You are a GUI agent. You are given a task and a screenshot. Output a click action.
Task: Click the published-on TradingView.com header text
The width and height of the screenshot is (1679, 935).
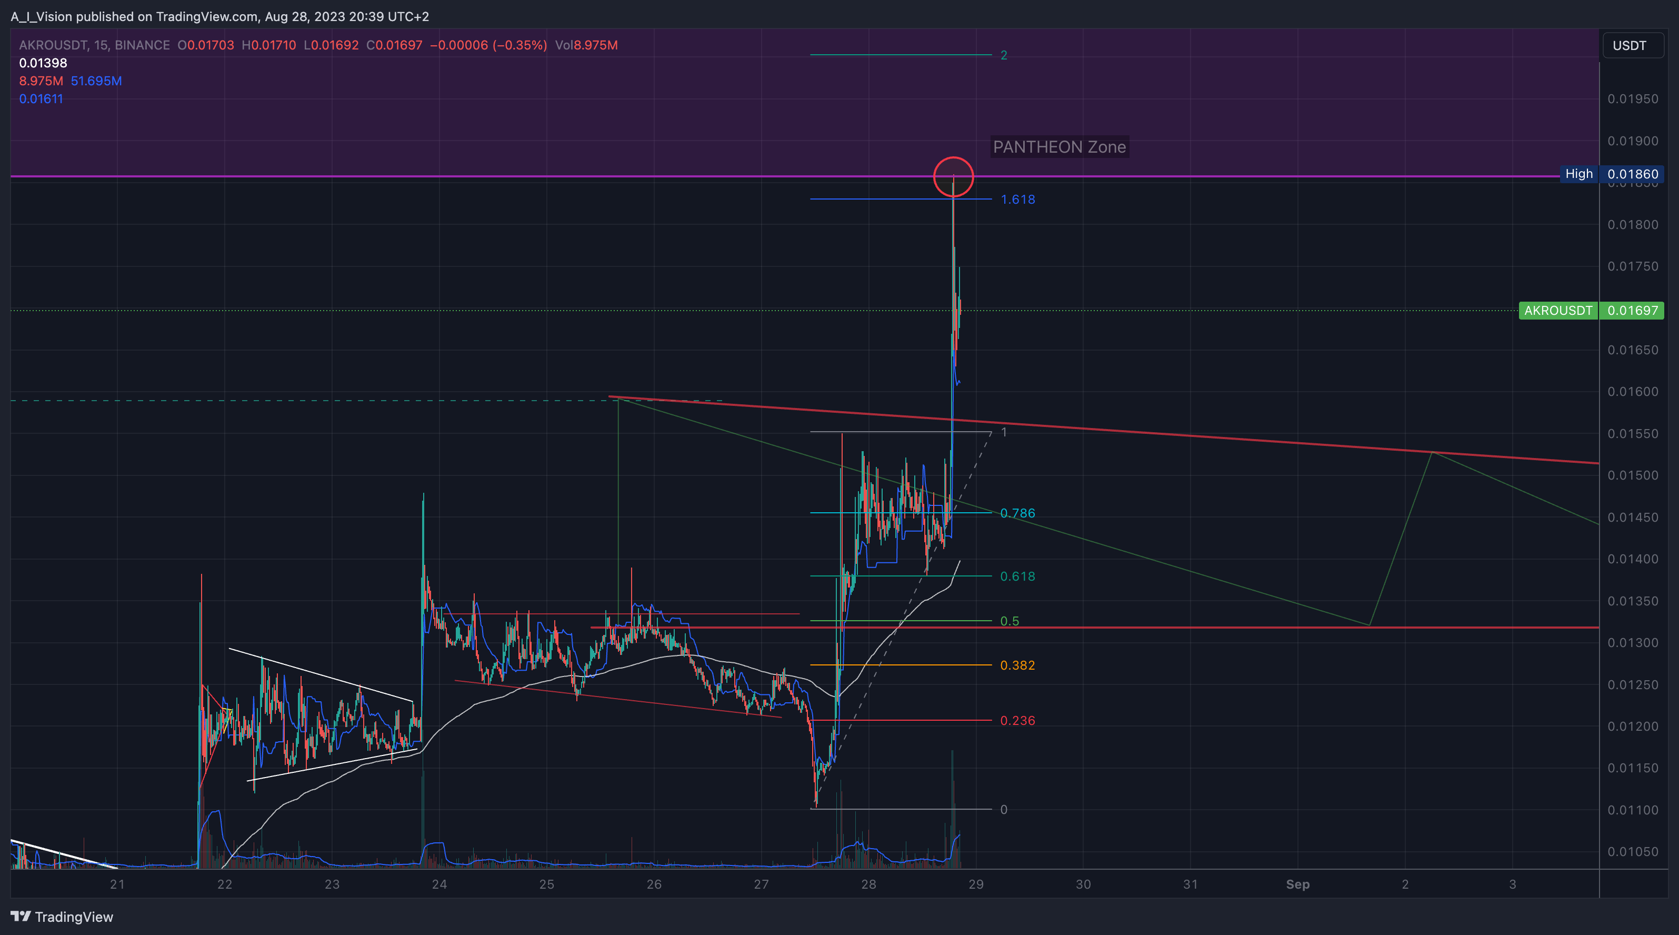coord(219,16)
